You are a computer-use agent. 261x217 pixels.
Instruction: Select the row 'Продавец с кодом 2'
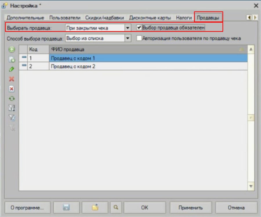click(x=133, y=66)
